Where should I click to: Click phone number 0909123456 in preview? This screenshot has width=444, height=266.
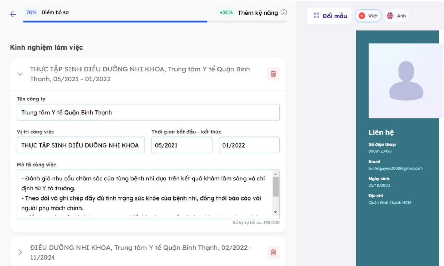click(x=380, y=151)
